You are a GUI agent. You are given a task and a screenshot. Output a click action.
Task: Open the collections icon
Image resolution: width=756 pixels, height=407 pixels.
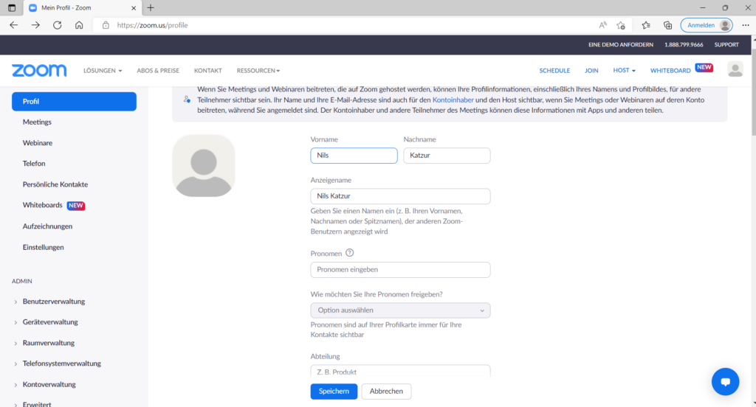pos(667,25)
